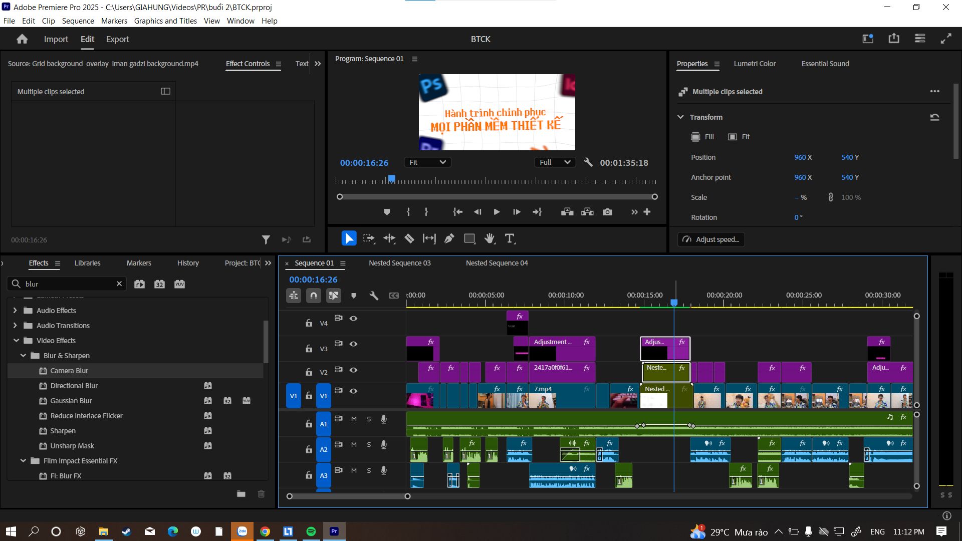The image size is (962, 541).
Task: Expand the Audio Effects folder
Action: (x=15, y=311)
